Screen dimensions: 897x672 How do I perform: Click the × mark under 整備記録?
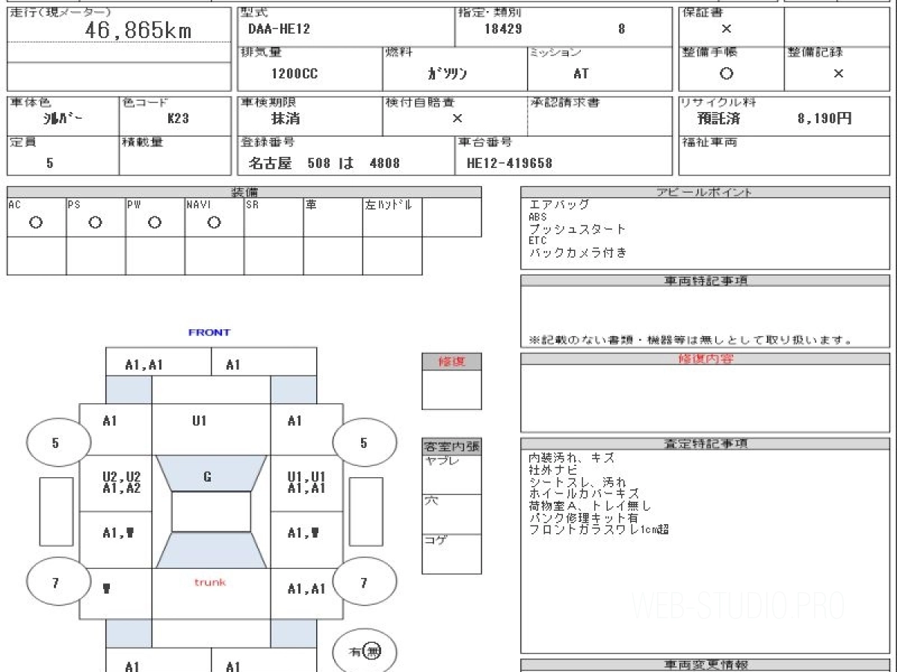tap(838, 74)
